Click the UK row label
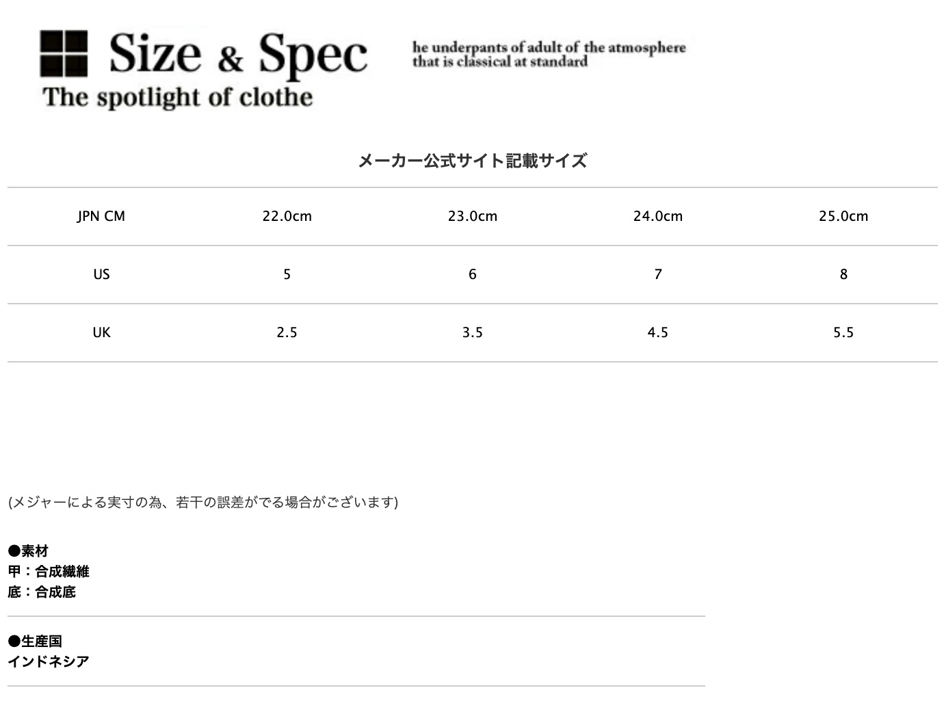 [x=101, y=332]
